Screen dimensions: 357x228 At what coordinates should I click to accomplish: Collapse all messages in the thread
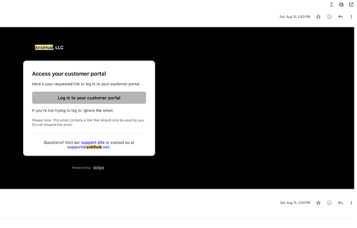coord(331,5)
